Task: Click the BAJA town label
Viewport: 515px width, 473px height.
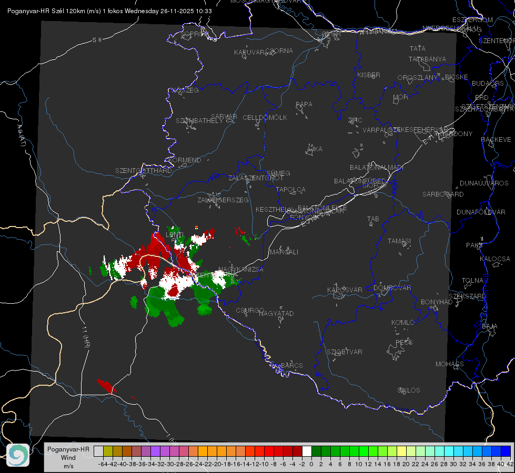Action: tap(490, 326)
